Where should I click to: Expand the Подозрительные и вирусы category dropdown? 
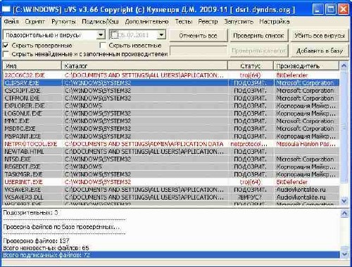point(101,35)
